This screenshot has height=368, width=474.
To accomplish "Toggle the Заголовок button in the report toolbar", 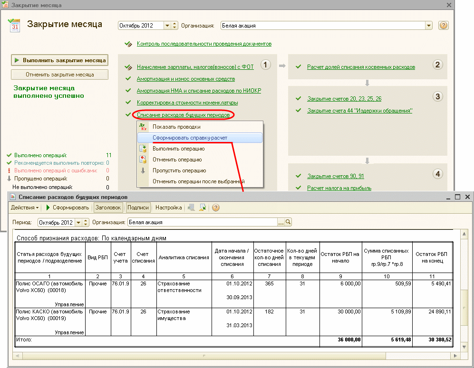I will click(108, 208).
